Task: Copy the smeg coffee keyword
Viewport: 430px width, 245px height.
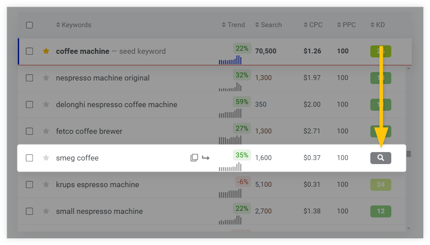Action: [194, 157]
